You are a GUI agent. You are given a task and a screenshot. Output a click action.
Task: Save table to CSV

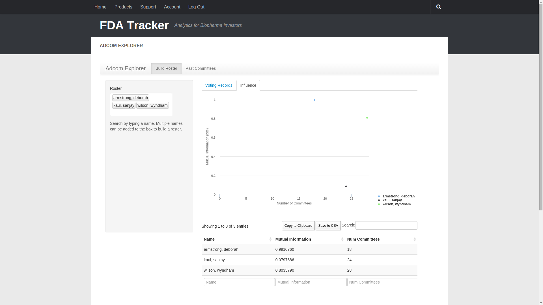[x=328, y=226]
